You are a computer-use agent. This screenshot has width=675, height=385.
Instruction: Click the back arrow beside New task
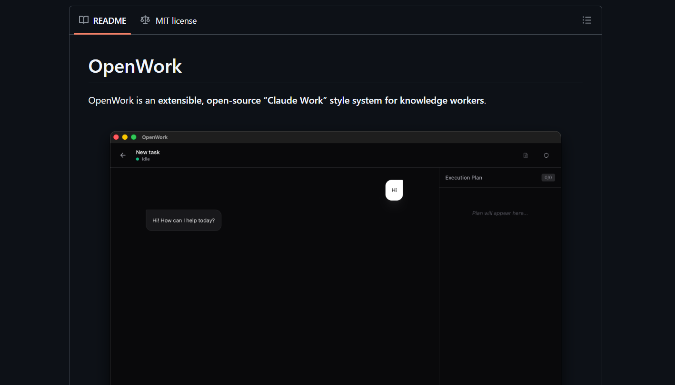coord(123,155)
